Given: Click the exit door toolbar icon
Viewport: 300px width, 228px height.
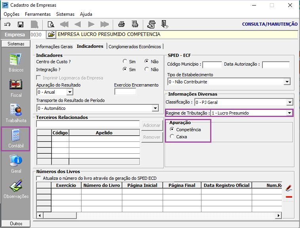Looking at the screenshot, I should coord(164,24).
